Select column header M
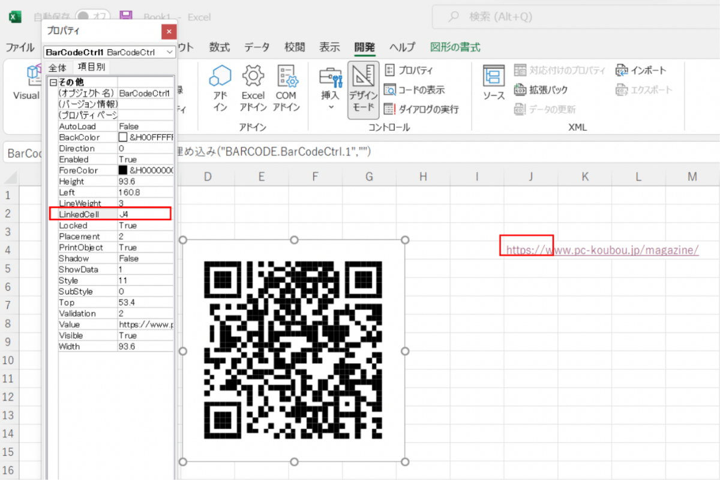The width and height of the screenshot is (720, 480). [692, 176]
